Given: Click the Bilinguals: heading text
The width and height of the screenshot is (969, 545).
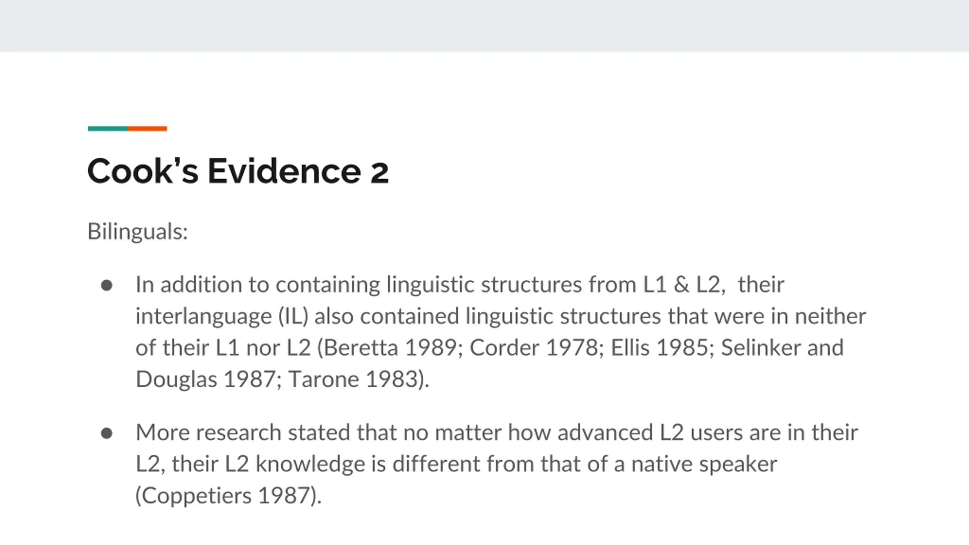Looking at the screenshot, I should [138, 231].
